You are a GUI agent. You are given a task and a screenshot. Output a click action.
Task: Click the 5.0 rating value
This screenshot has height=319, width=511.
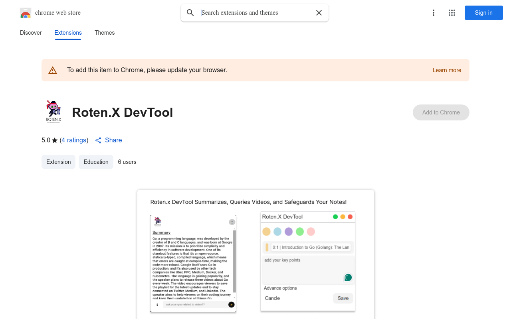click(46, 140)
